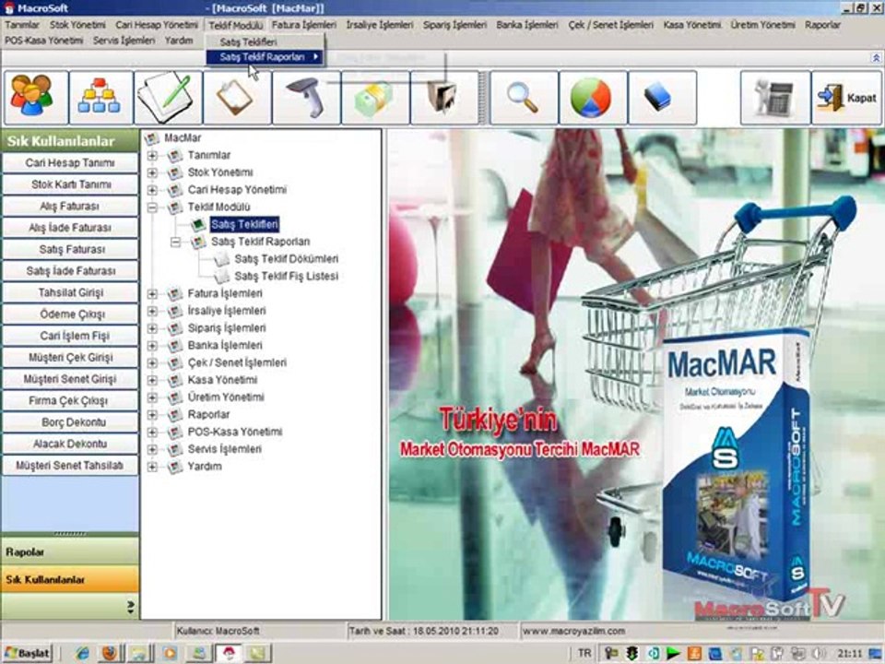
Task: Select Satış Teklif Fiş Listesi in the tree
Action: coord(286,277)
